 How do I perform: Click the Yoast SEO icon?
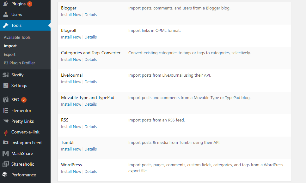point(6,100)
